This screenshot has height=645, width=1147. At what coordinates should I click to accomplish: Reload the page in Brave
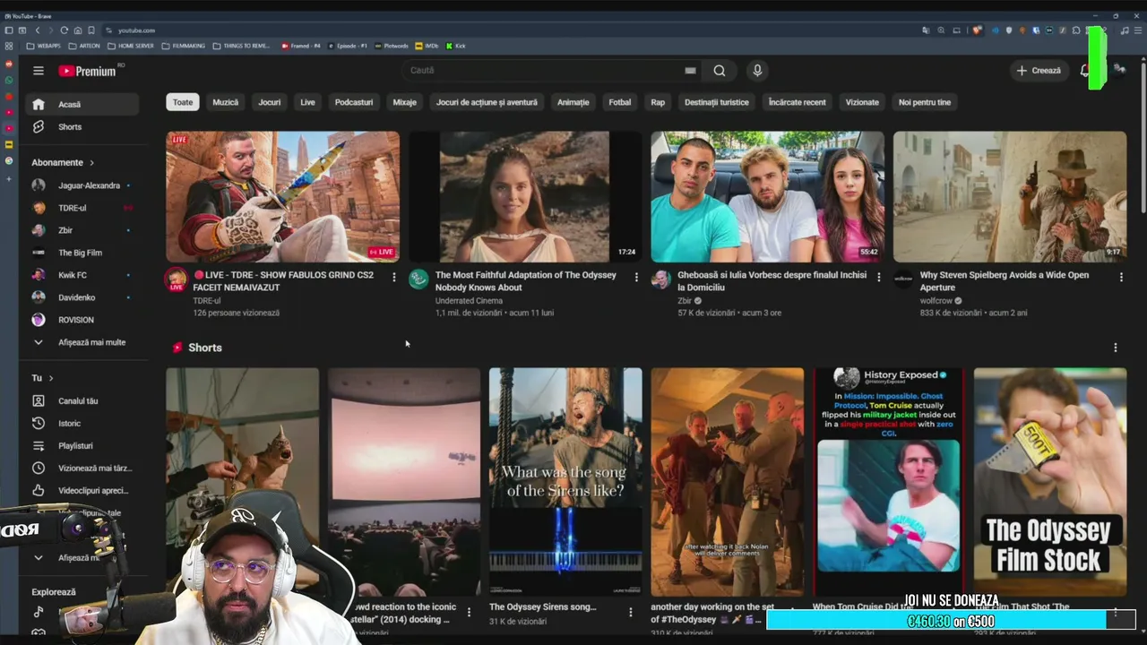coord(64,30)
